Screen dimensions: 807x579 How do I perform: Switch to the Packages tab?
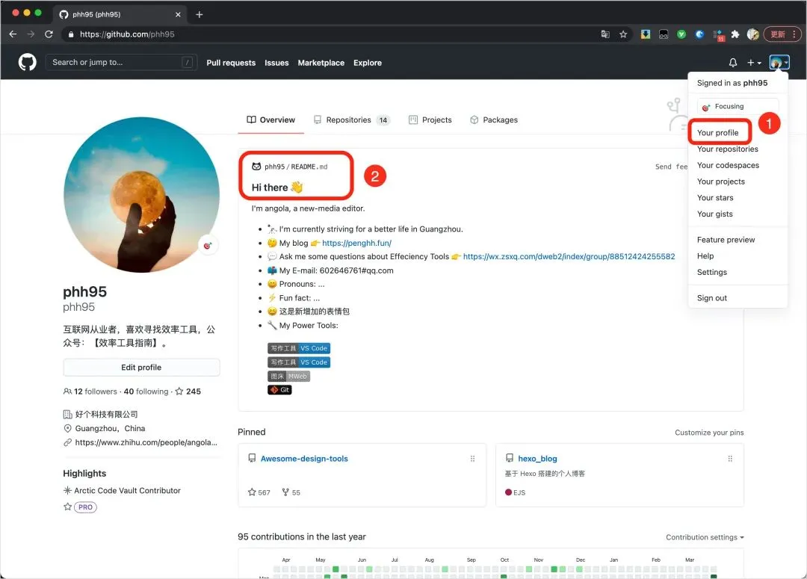click(x=494, y=120)
